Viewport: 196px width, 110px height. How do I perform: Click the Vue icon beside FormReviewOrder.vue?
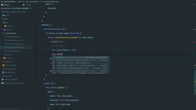tap(6, 44)
